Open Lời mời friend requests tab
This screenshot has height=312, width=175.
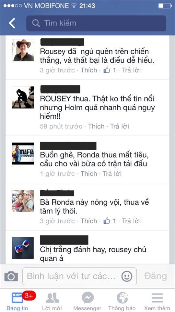pos(52,301)
